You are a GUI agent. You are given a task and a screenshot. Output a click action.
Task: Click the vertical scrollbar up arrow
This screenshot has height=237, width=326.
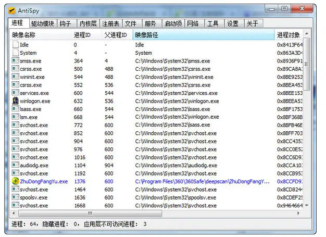(307, 33)
